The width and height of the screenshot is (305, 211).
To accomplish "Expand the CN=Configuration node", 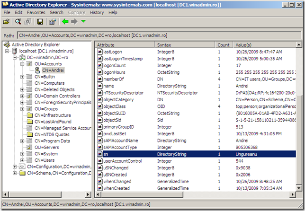I will coord(15,167).
